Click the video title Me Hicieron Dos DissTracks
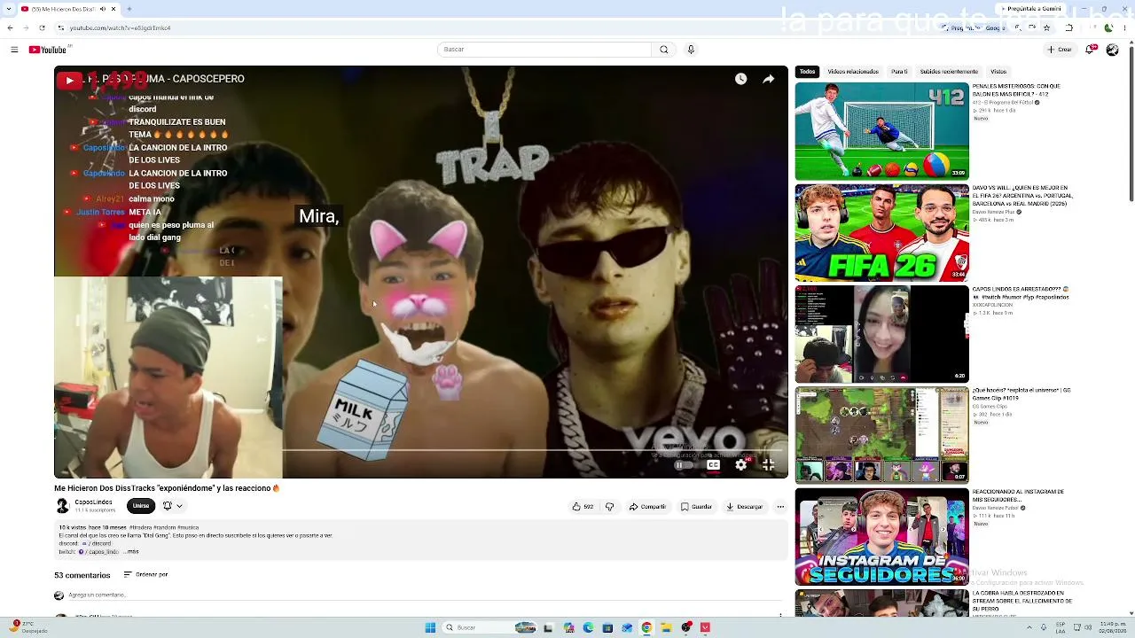The width and height of the screenshot is (1135, 638). click(167, 488)
